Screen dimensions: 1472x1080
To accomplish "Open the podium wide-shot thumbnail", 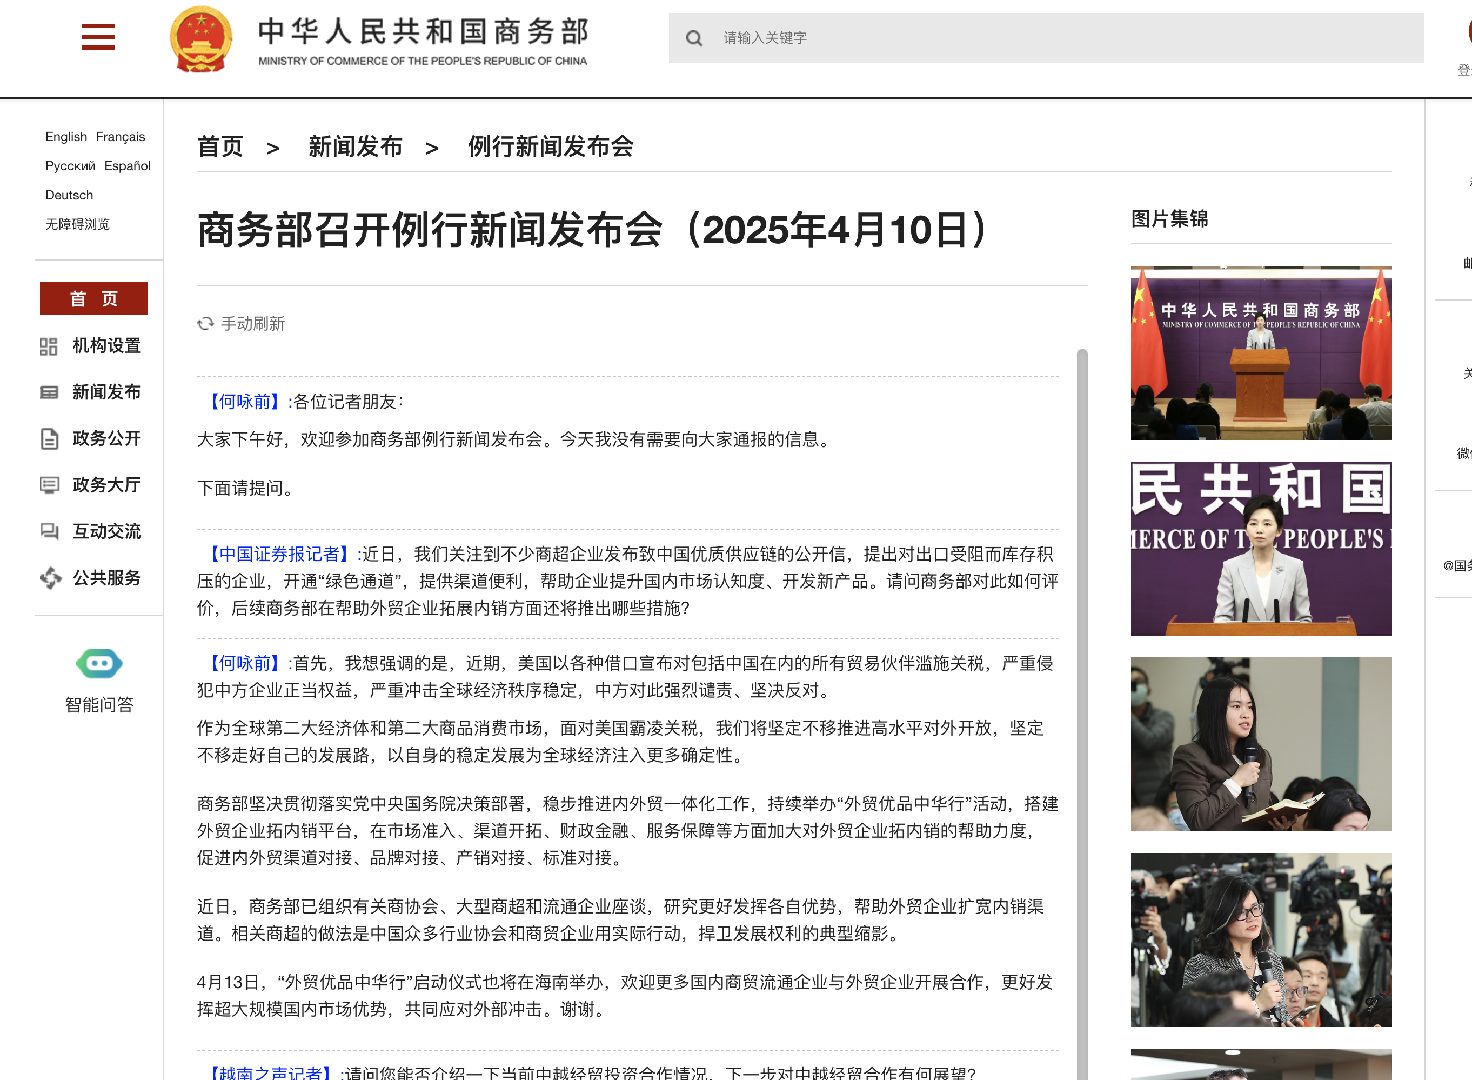I will (x=1261, y=353).
